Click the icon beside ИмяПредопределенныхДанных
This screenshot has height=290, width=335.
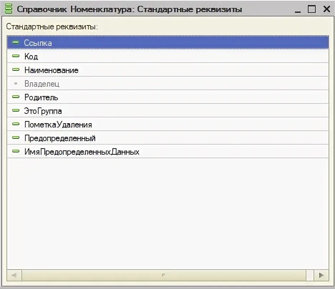[x=16, y=151]
